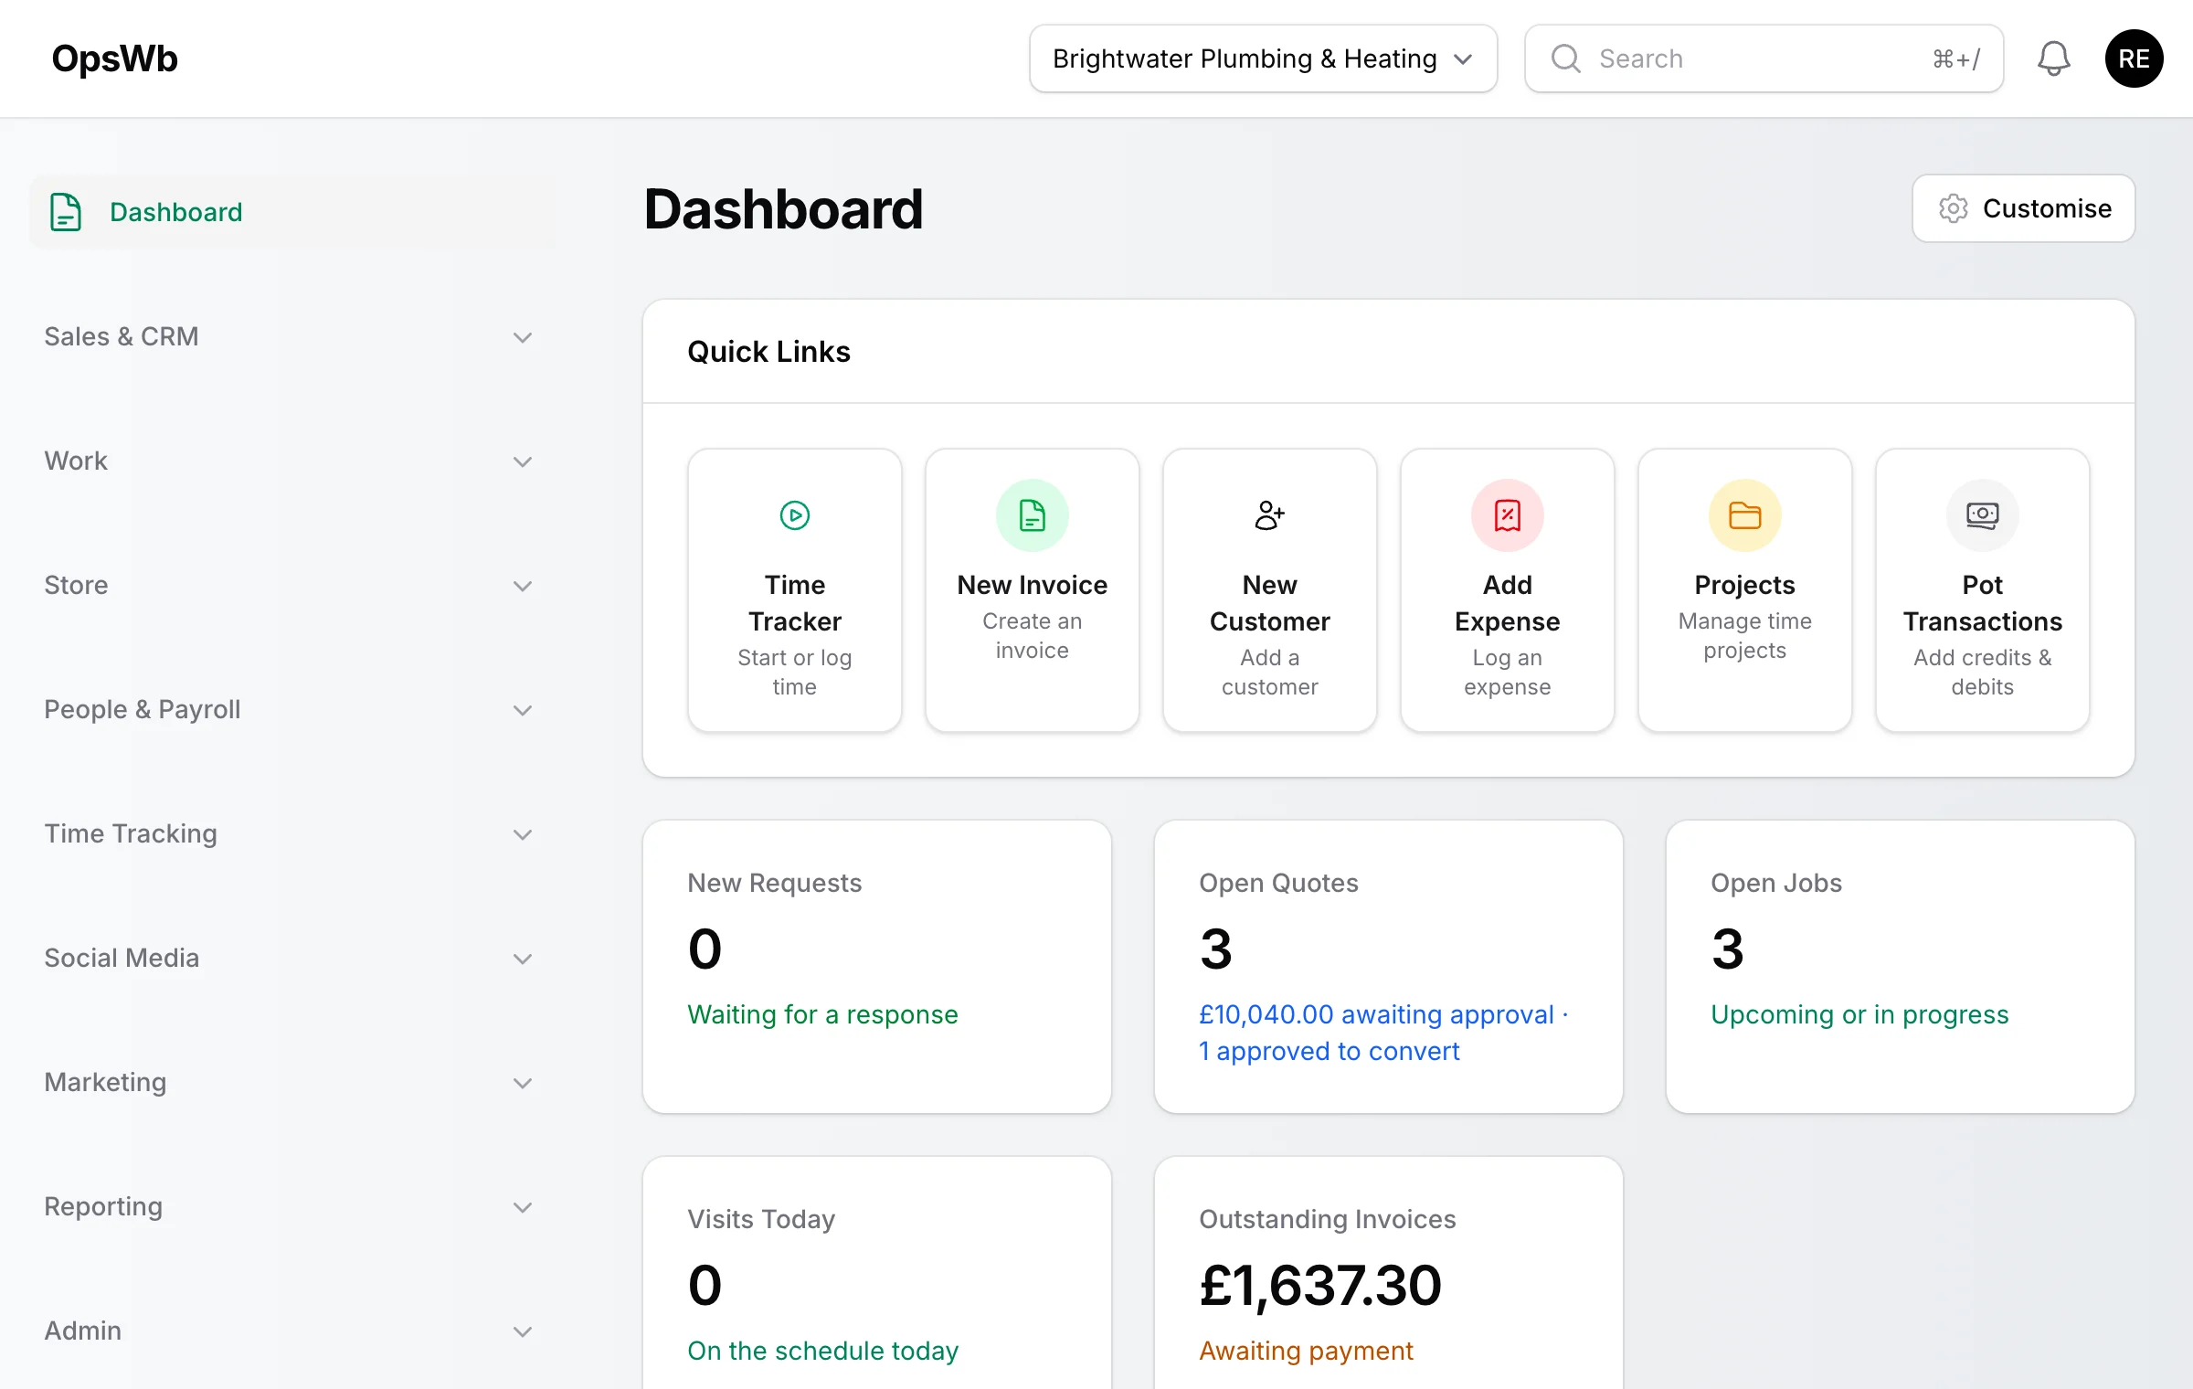This screenshot has height=1389, width=2193.
Task: Select Dashboard in the sidebar
Action: 292,212
